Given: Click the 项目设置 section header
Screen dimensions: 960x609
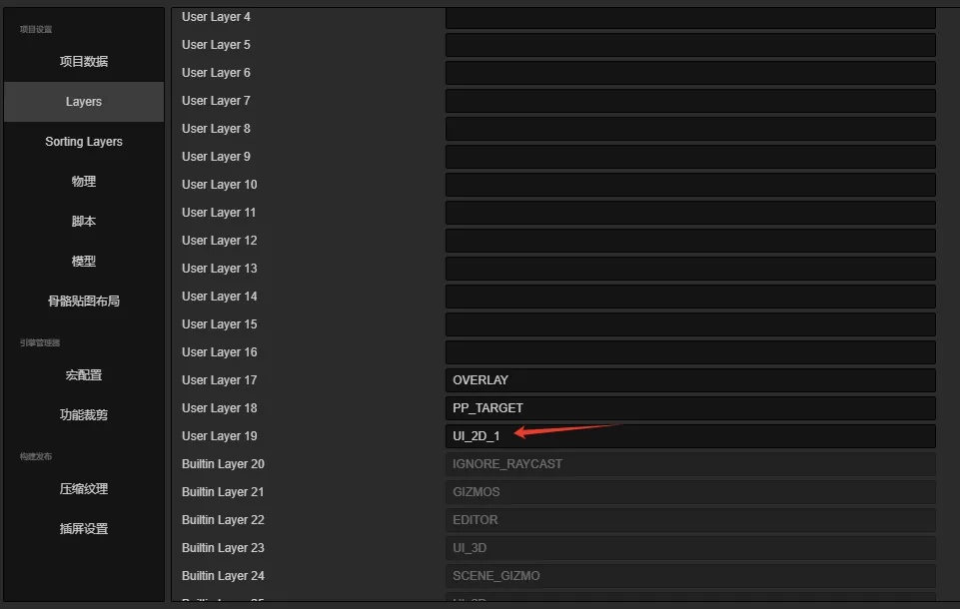Looking at the screenshot, I should 36,29.
